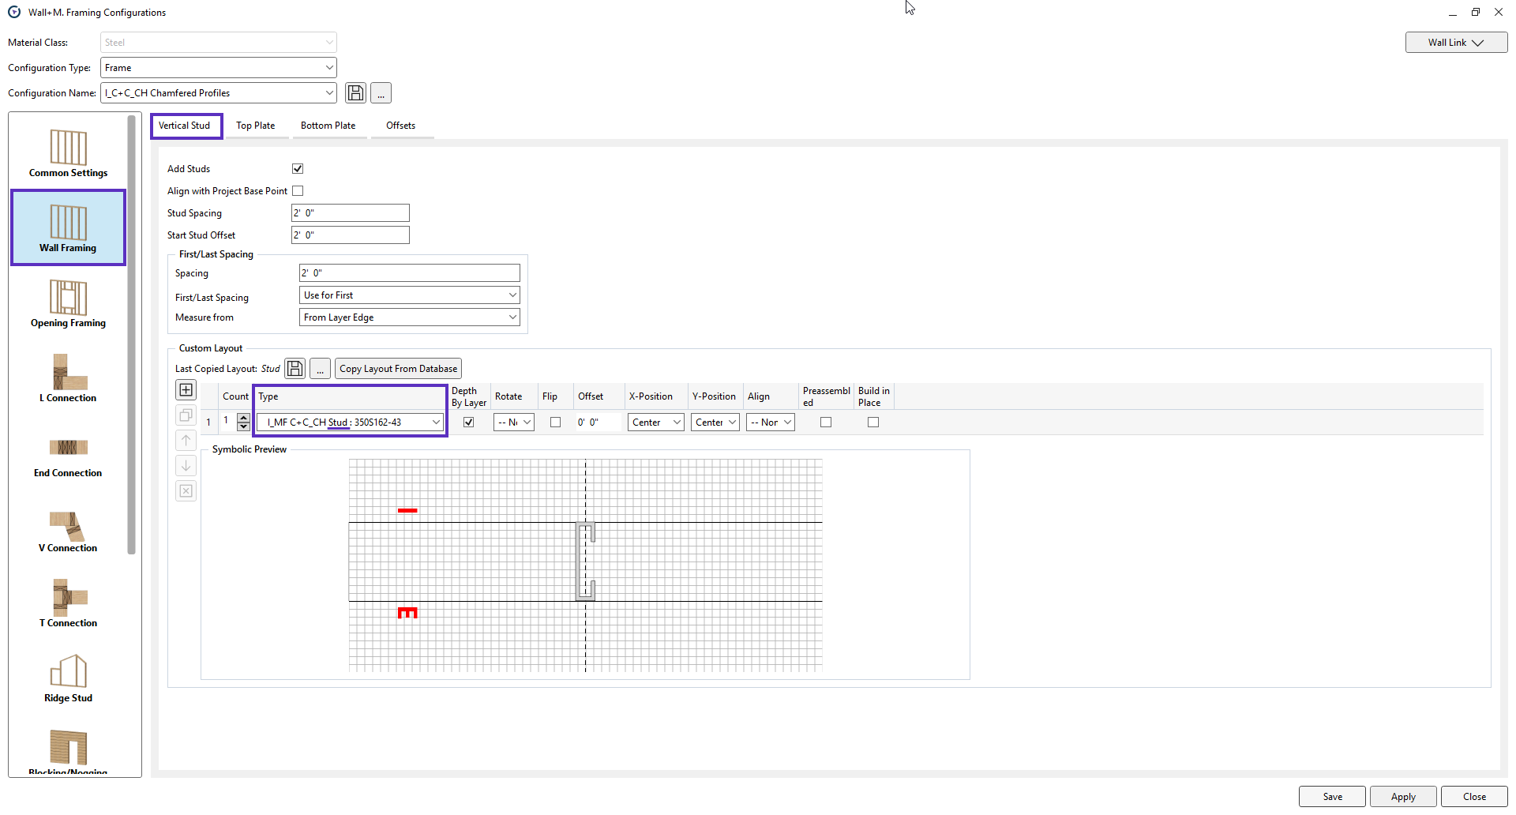Save configuration with icon beside Configuration Name
Screen dimensions: 1516x815
[356, 93]
